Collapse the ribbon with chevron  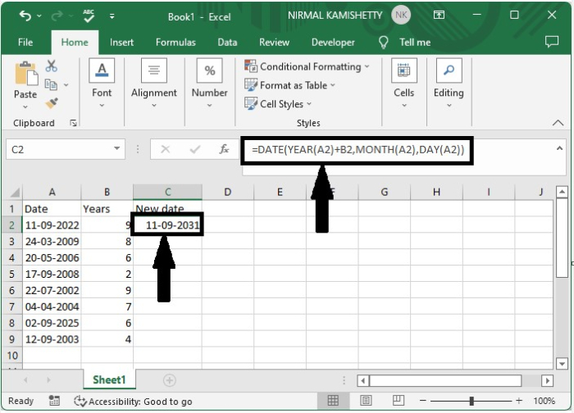[x=558, y=123]
